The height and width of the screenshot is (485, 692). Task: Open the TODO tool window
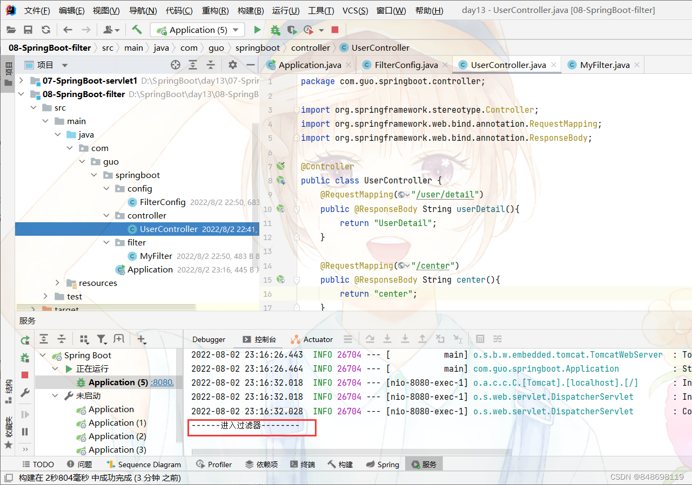coord(38,464)
